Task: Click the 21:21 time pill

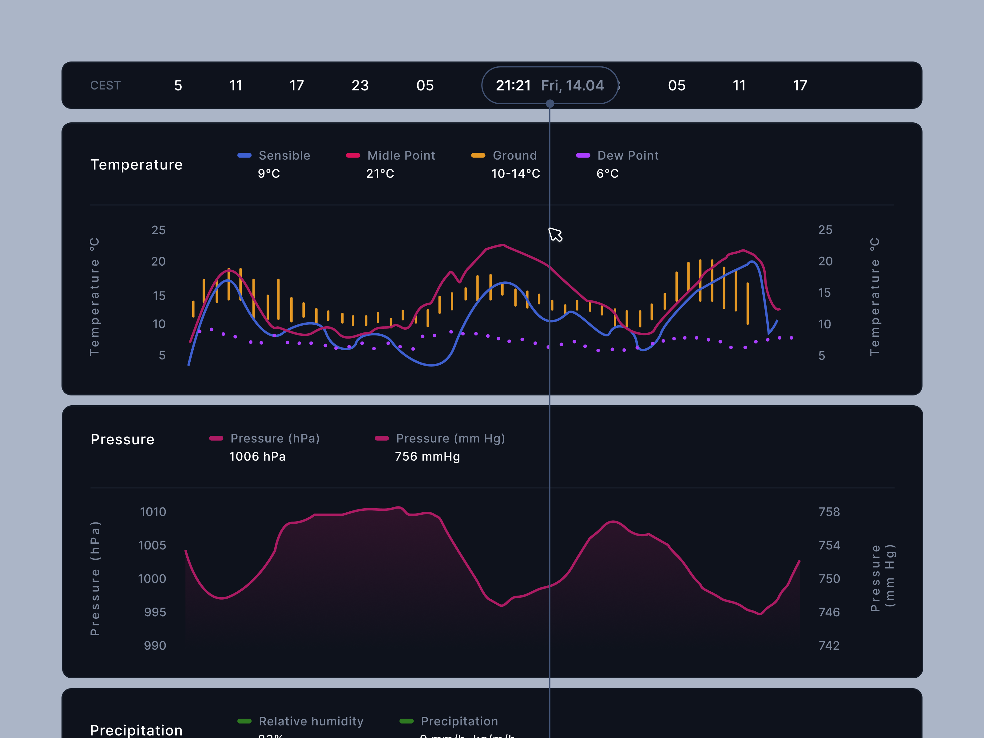Action: [x=513, y=85]
